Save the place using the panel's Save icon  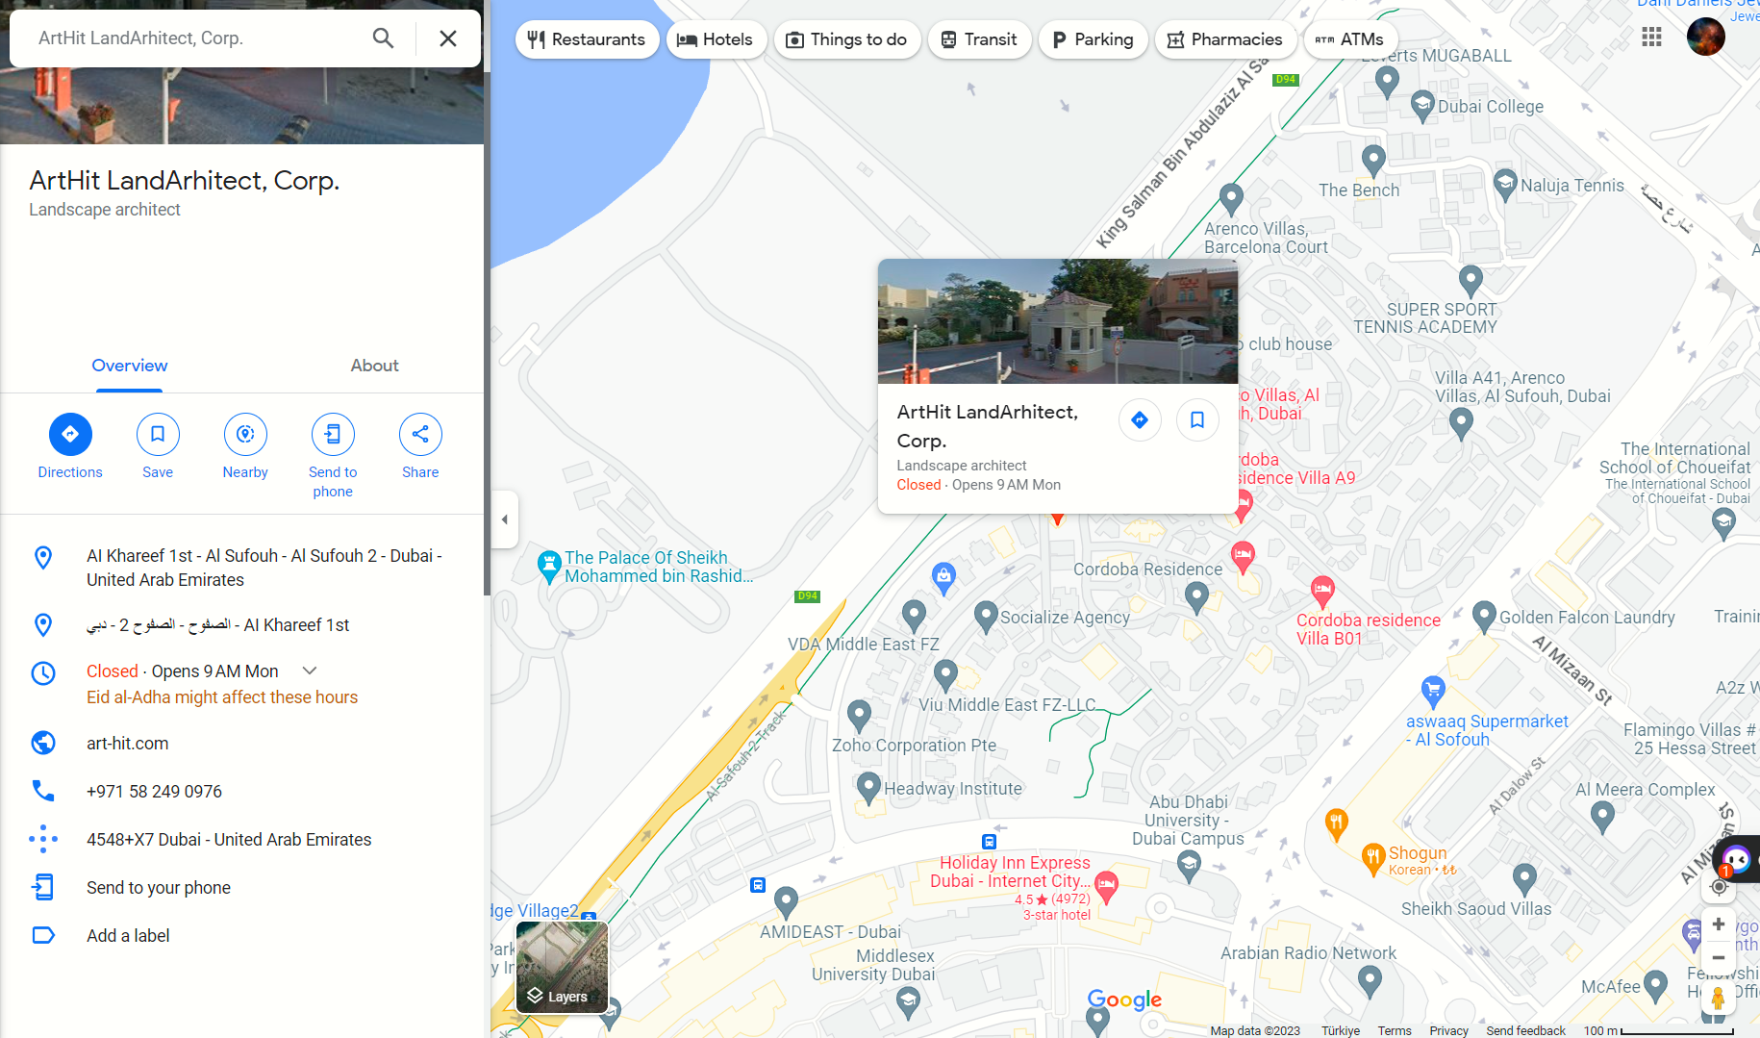click(158, 435)
